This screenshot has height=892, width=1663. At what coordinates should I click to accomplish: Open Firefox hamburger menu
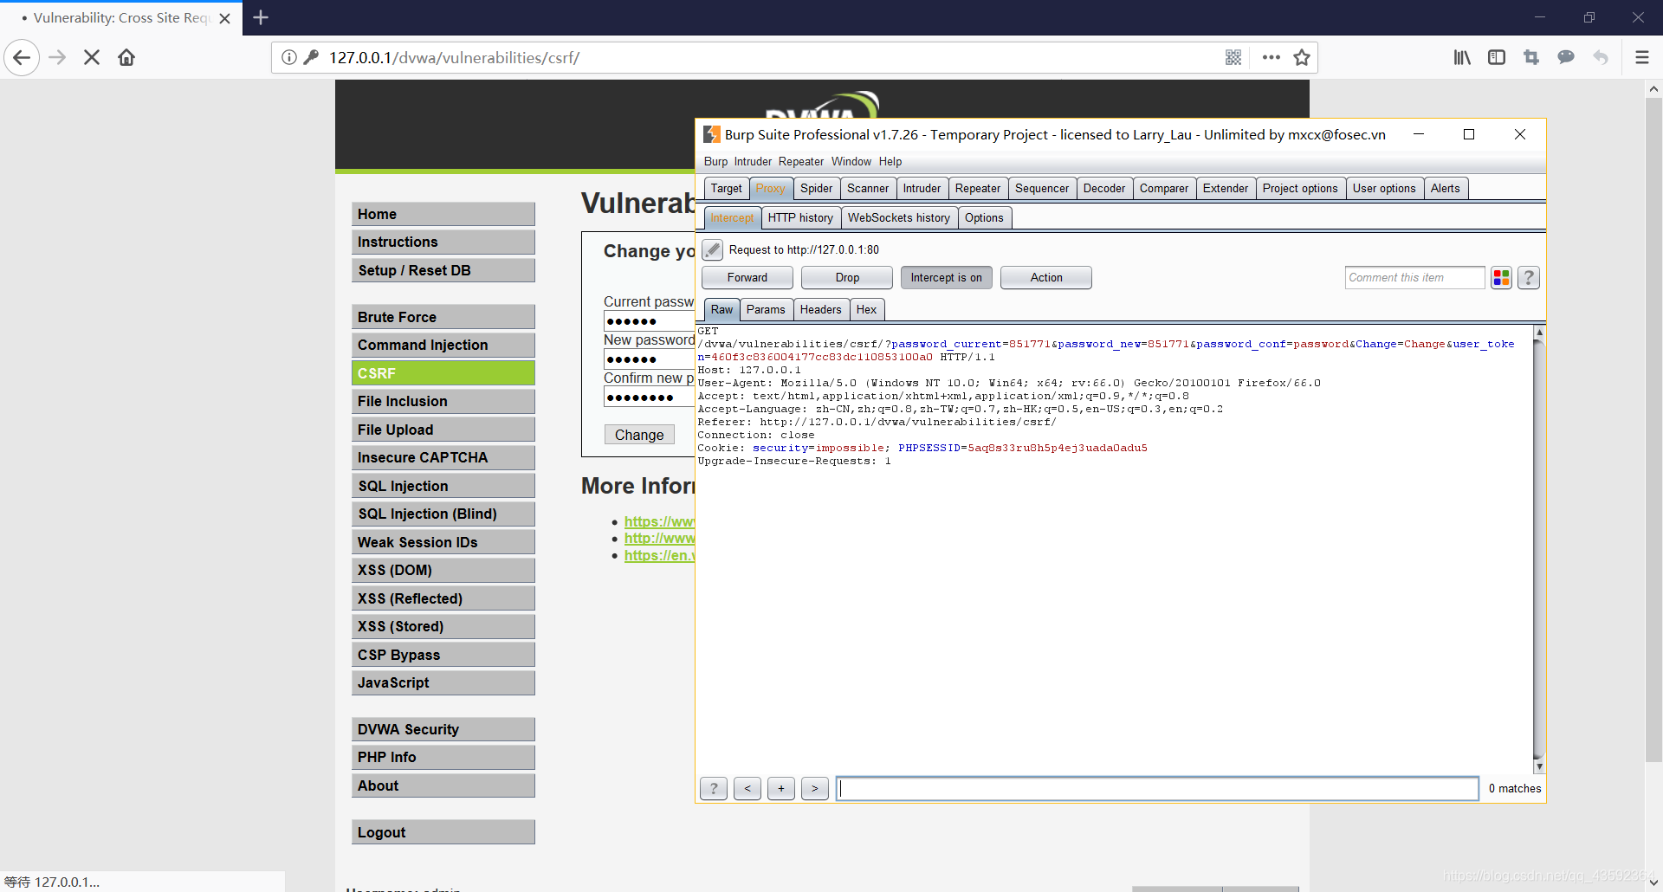[x=1641, y=58]
